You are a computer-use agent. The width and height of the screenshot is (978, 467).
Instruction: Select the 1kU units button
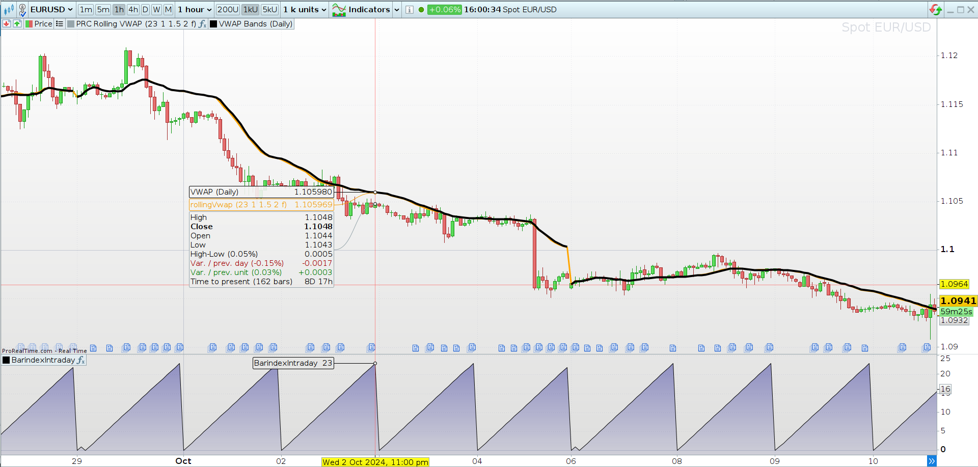tap(250, 10)
